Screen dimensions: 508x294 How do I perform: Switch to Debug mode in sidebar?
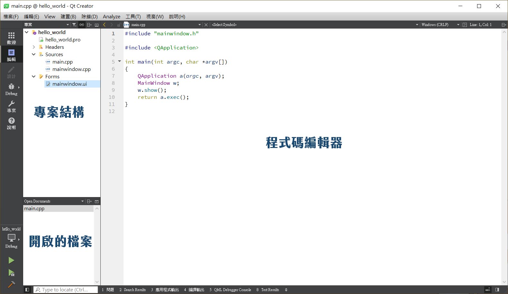point(11,89)
